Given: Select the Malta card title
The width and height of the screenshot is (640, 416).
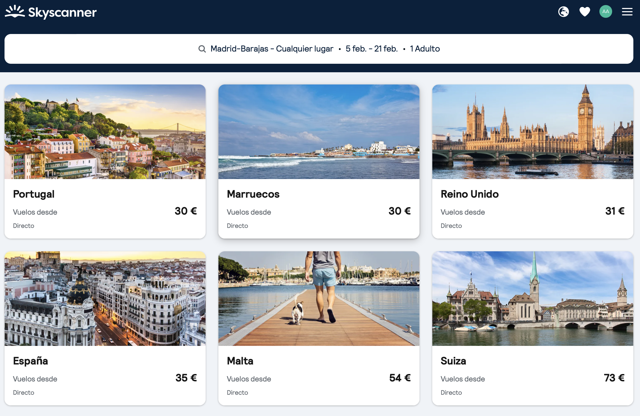Looking at the screenshot, I should [x=240, y=361].
